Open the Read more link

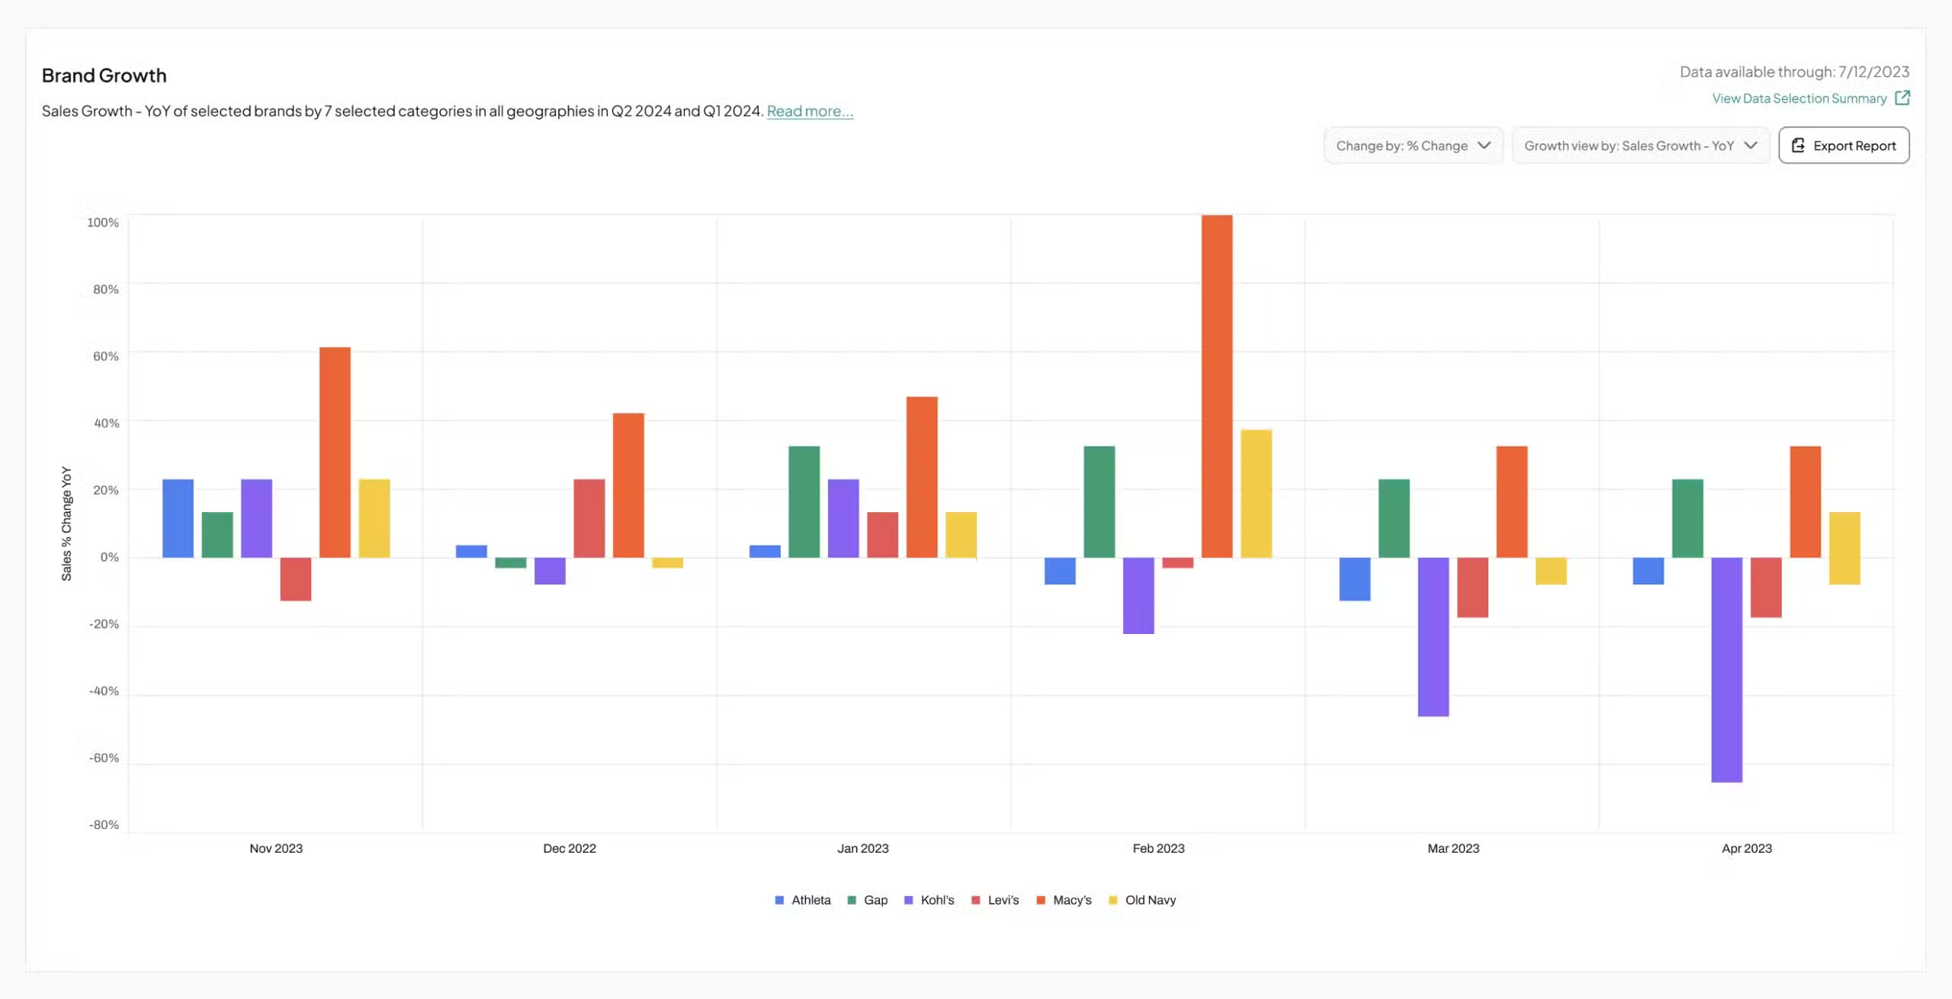coord(810,111)
